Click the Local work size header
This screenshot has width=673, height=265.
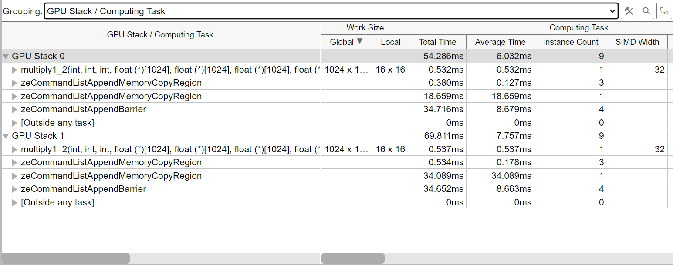click(390, 42)
